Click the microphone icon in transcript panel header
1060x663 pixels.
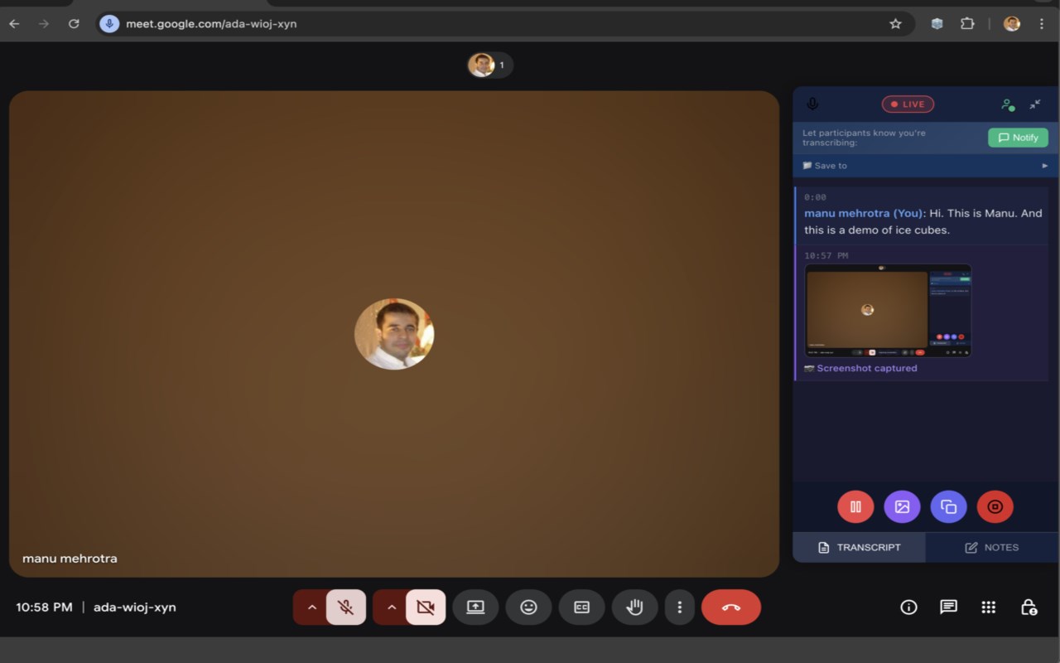pyautogui.click(x=812, y=104)
